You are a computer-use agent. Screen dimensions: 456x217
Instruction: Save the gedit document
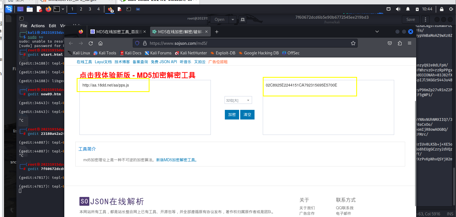click(x=411, y=20)
